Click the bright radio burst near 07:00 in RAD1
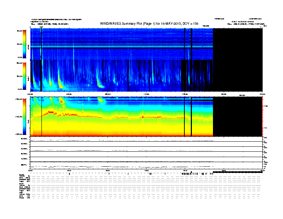Image resolution: width=283 pixels, height=219 pixels. (x=100, y=82)
